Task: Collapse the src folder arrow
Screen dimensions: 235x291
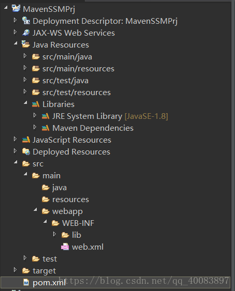Action: pyautogui.click(x=16, y=162)
